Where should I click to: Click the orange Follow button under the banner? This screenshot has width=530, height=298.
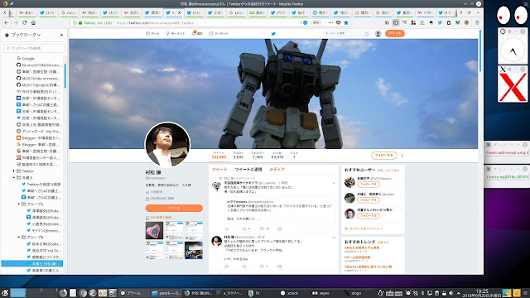383,156
